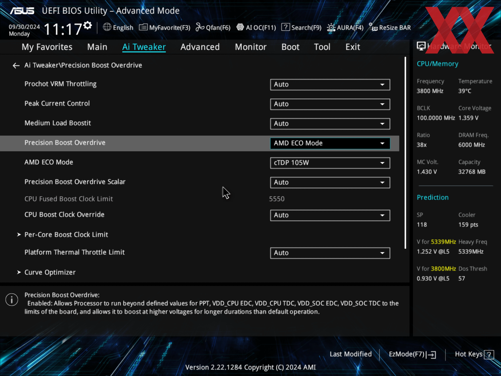Open the Advanced tab
501x376 pixels.
click(x=200, y=47)
